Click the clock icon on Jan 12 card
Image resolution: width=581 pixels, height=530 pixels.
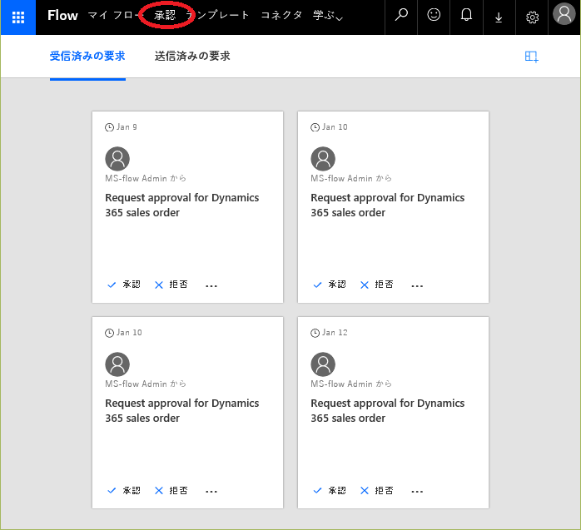[x=315, y=333]
